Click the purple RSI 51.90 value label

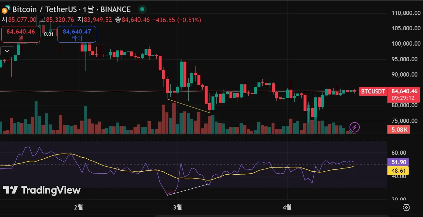coord(400,162)
